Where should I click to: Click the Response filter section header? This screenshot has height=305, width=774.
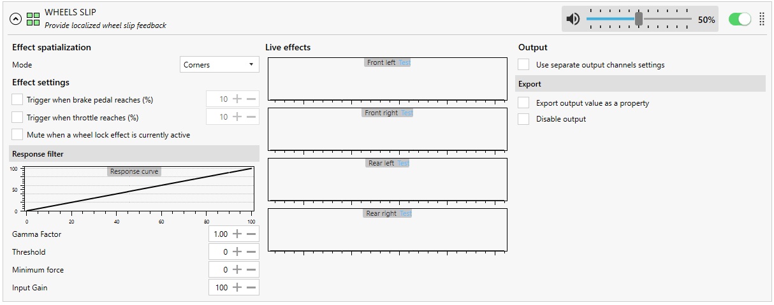coord(135,153)
